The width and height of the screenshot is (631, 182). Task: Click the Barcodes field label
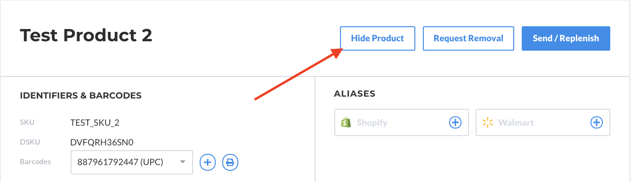pos(35,161)
